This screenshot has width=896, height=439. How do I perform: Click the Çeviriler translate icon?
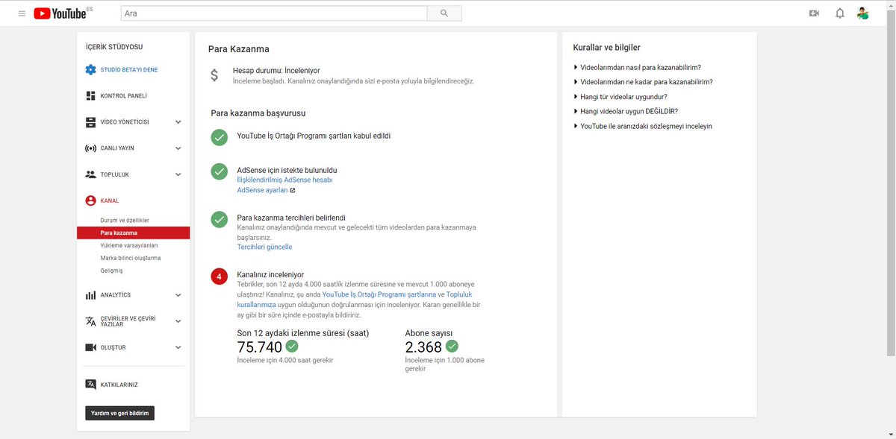pos(90,321)
